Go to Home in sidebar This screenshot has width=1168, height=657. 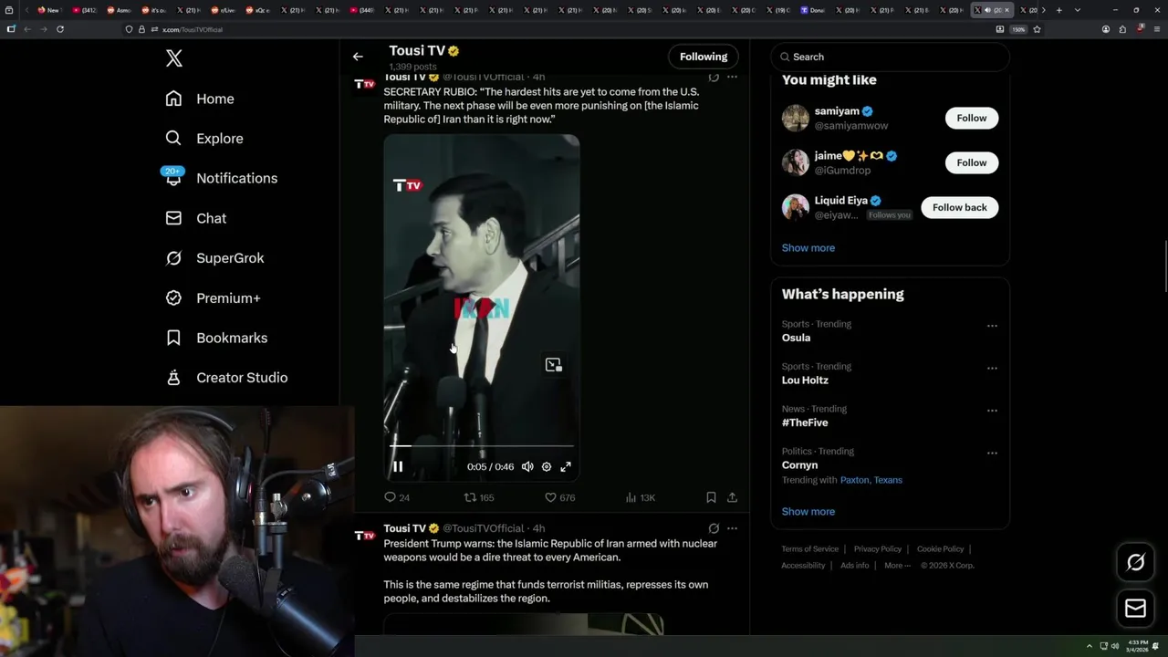(200, 99)
